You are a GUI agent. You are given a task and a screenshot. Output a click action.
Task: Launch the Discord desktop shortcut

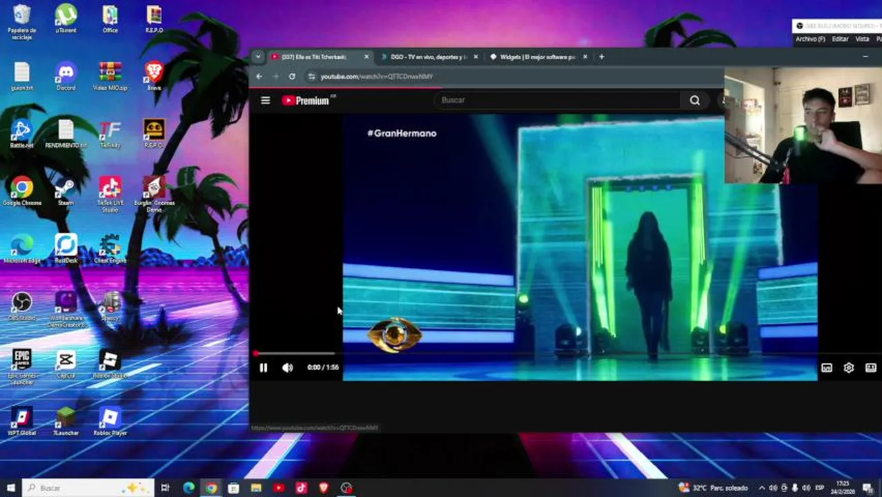click(x=66, y=76)
